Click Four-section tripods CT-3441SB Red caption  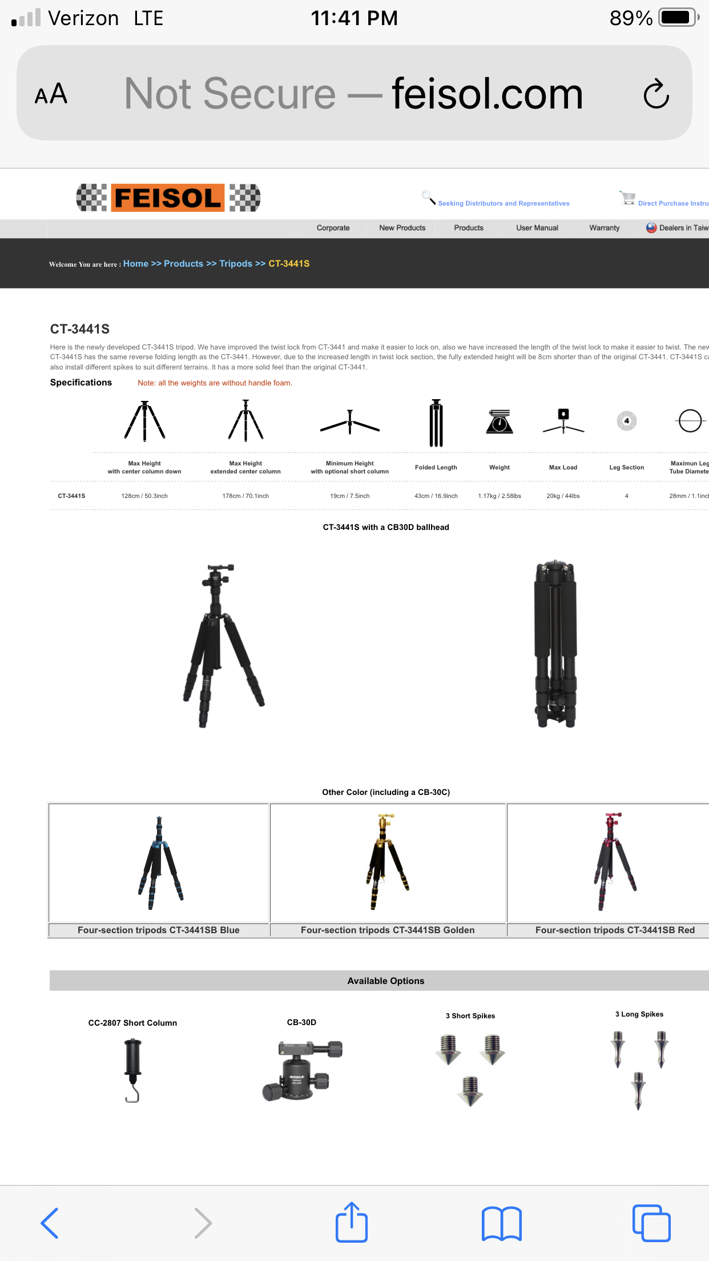tap(615, 930)
